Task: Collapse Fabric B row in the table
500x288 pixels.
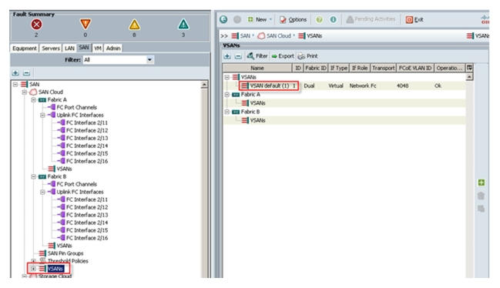Action: [x=227, y=112]
